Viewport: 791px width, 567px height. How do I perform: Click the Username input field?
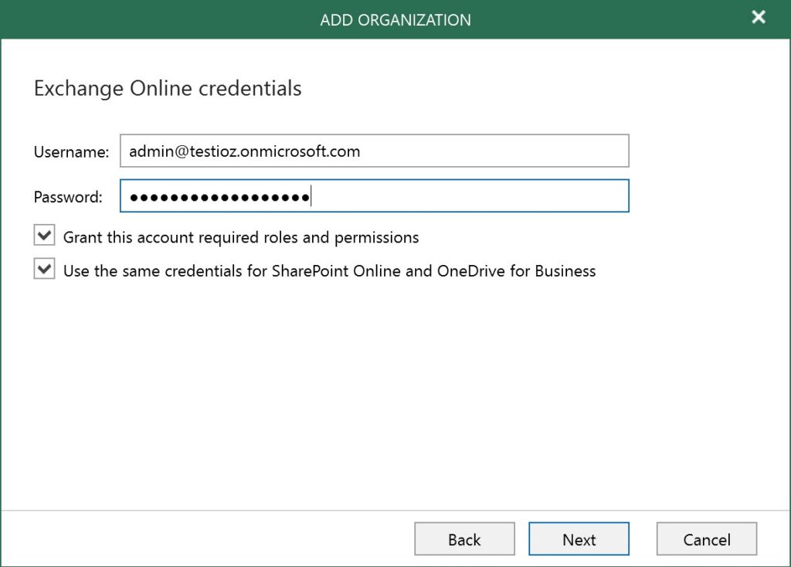click(375, 151)
